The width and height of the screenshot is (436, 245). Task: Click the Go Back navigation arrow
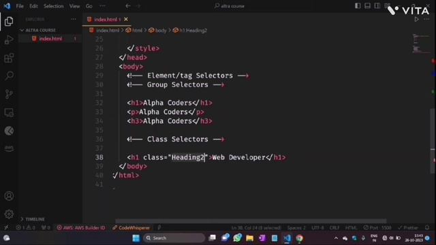click(127, 6)
